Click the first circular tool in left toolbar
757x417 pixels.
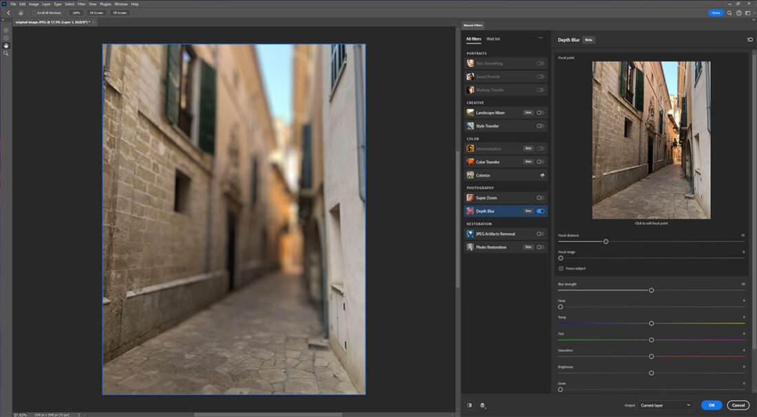pos(6,30)
